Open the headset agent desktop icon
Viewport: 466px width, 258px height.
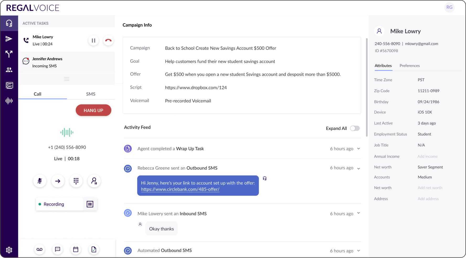[9, 23]
